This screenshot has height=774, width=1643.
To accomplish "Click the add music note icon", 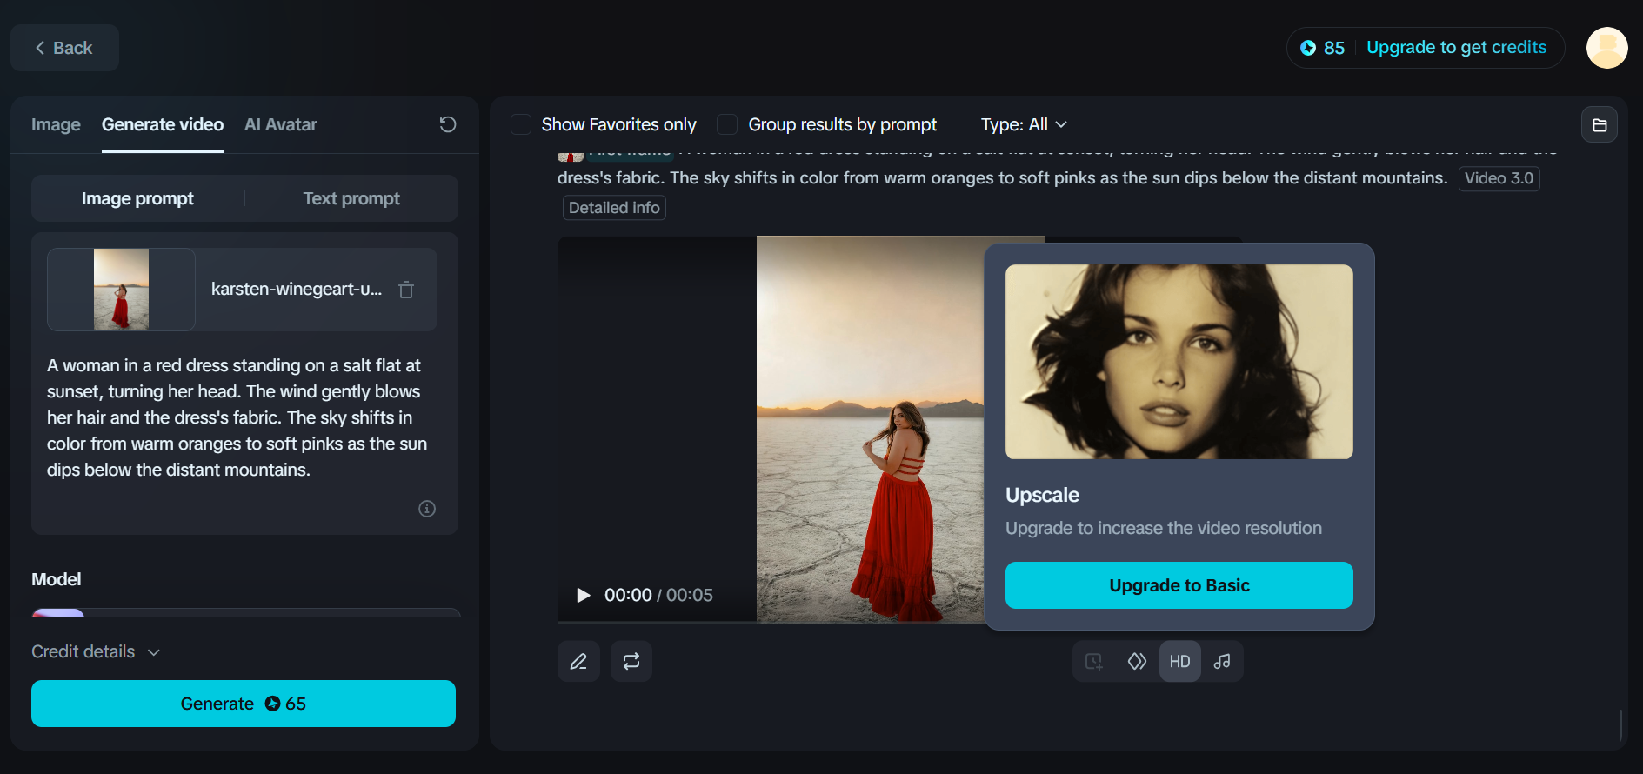I will point(1222,662).
